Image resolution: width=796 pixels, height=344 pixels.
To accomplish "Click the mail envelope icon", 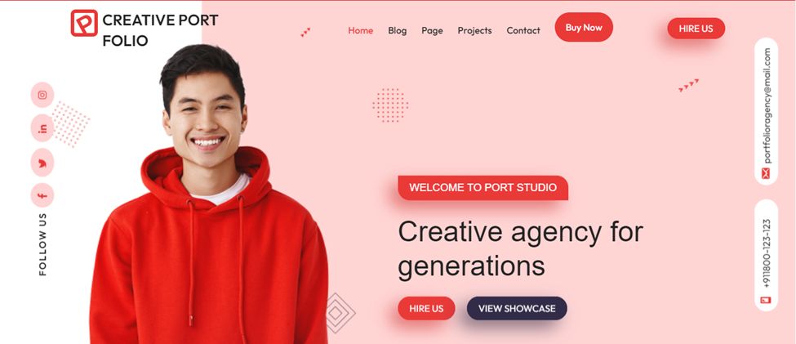I will pos(766,173).
